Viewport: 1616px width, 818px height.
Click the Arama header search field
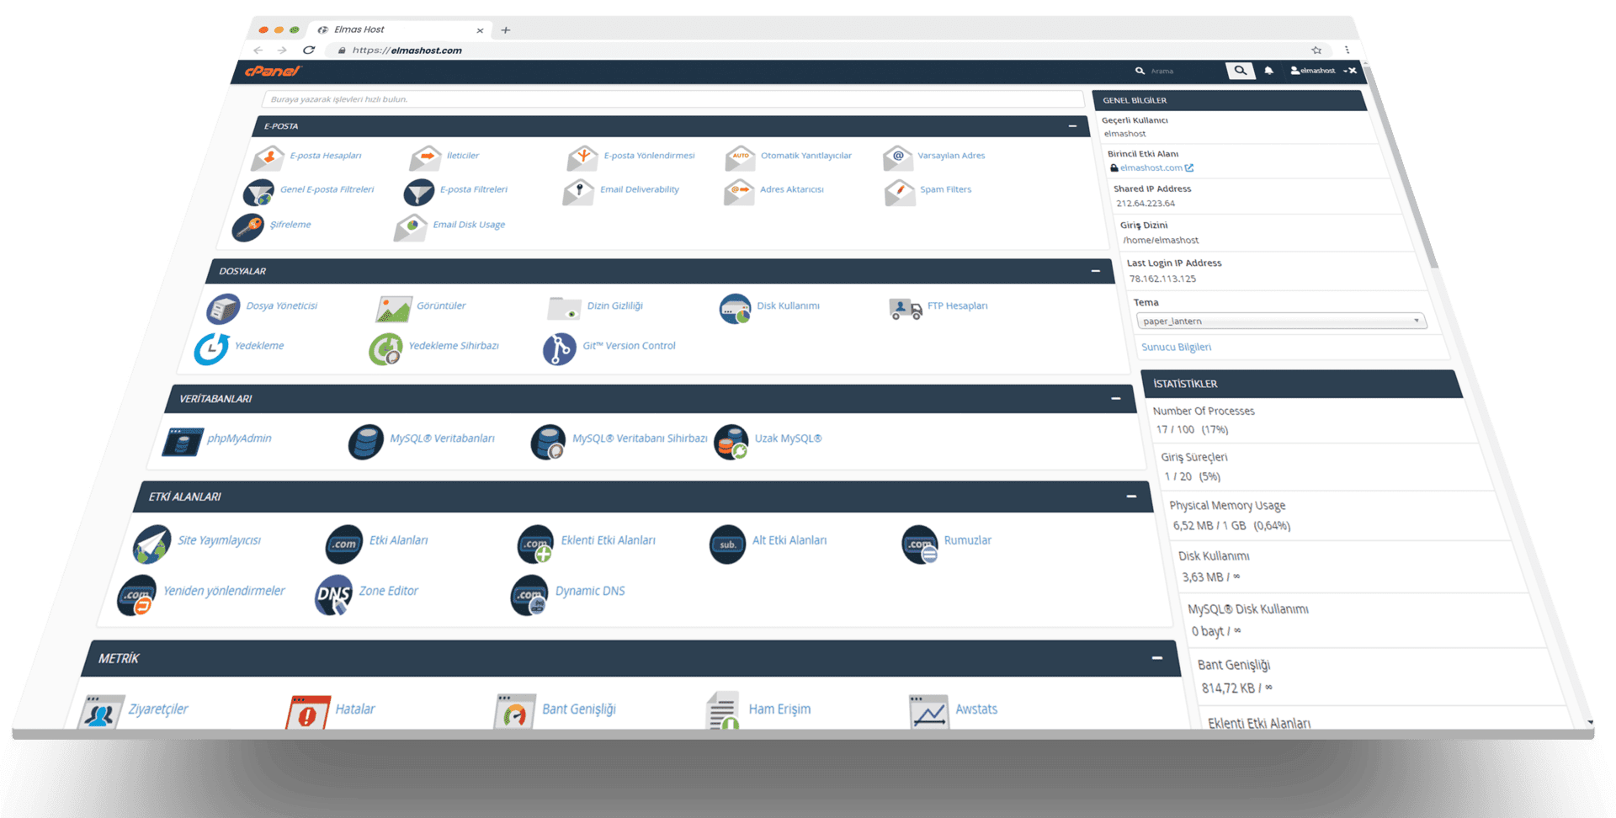(1178, 71)
